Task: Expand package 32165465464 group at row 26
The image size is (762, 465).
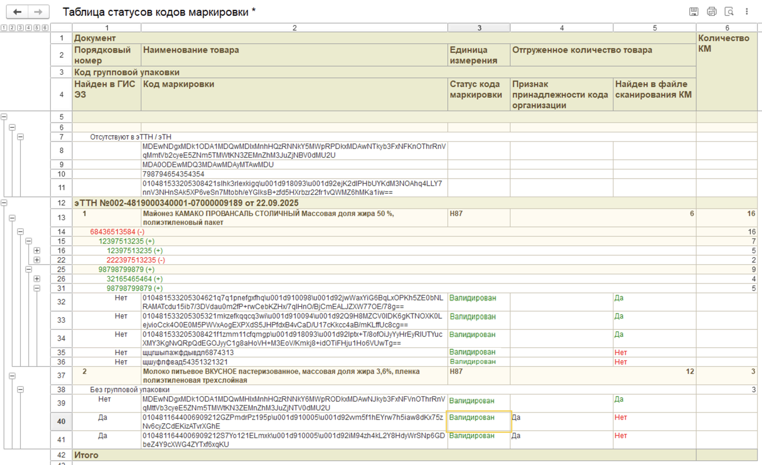Action: [37, 279]
